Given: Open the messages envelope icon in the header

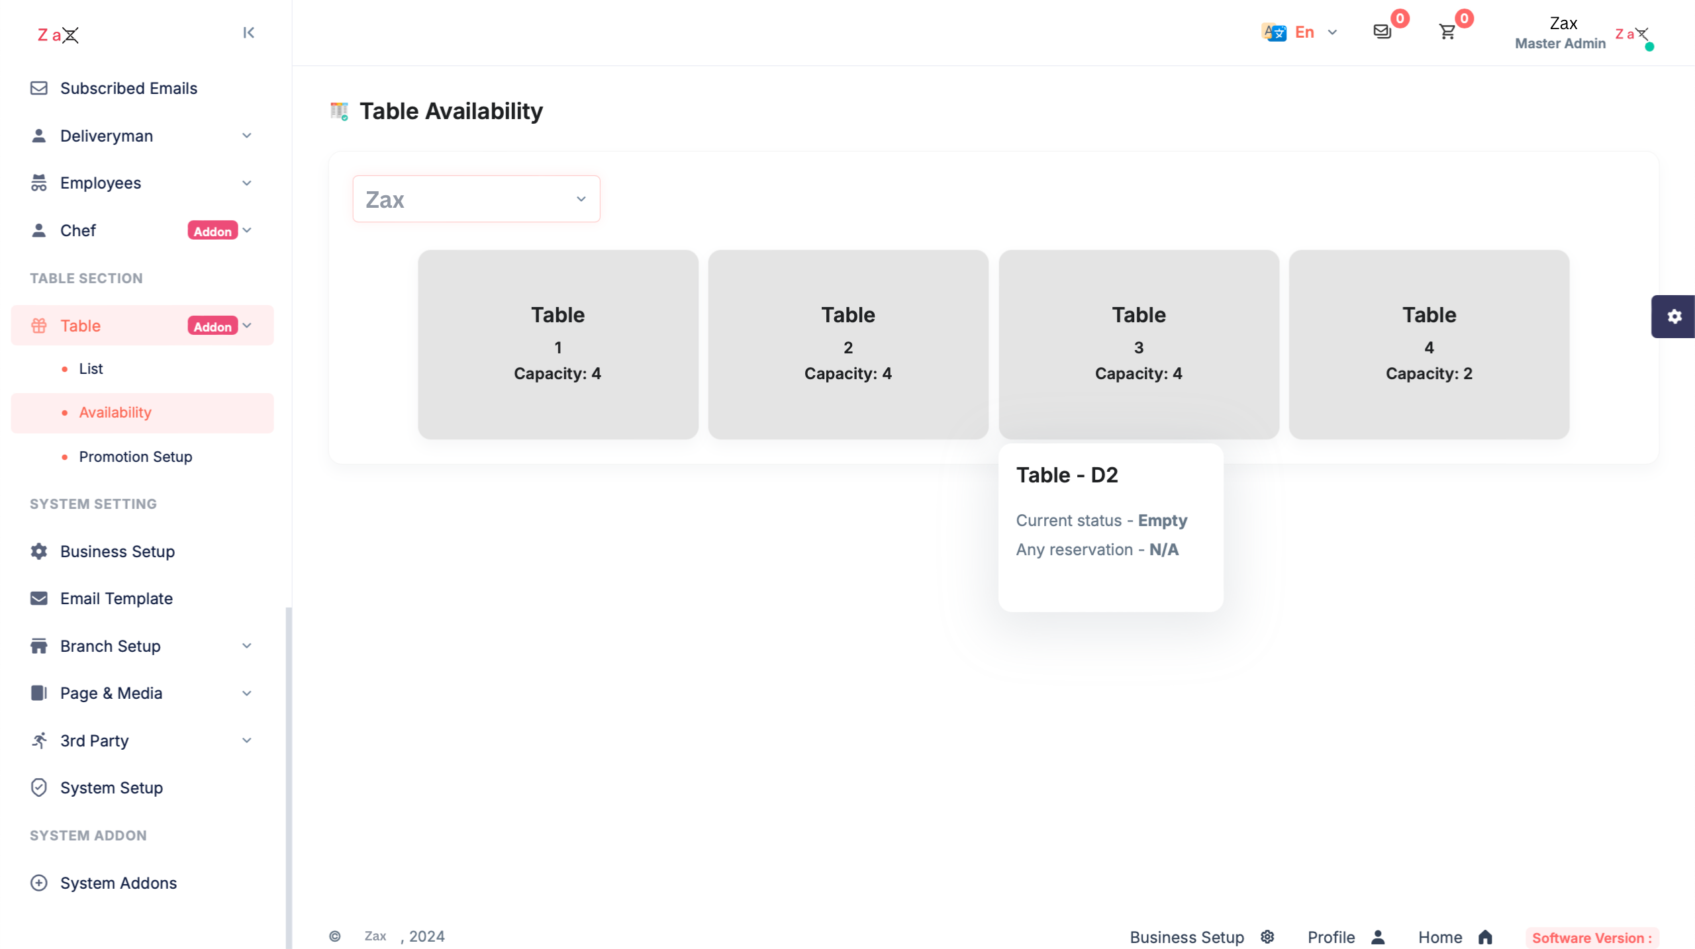Looking at the screenshot, I should point(1382,31).
